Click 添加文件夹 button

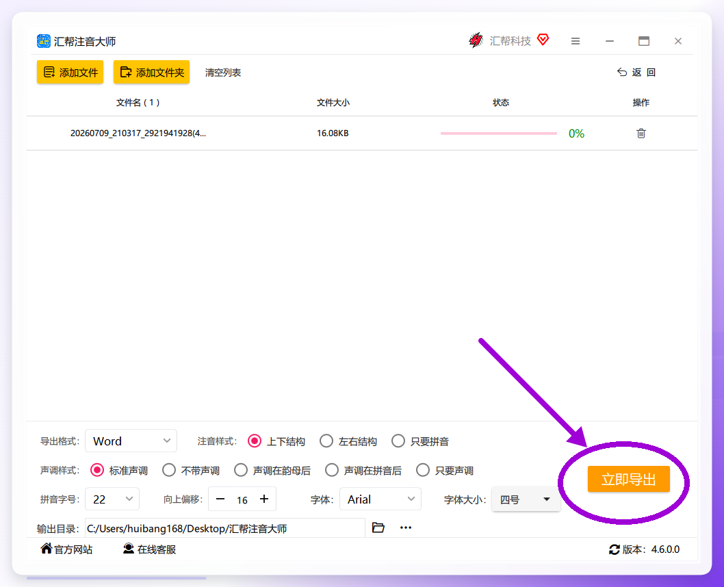coord(151,72)
